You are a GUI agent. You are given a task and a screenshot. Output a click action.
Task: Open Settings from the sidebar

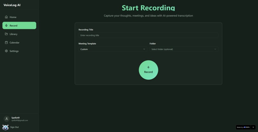pos(19,51)
